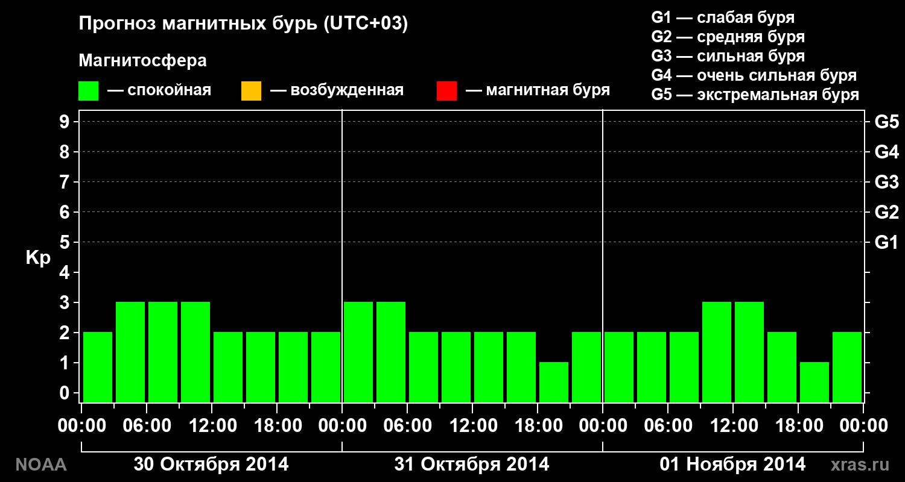Click the 'G2 — средняя буря' legend line
The height and width of the screenshot is (482, 905).
click(728, 37)
